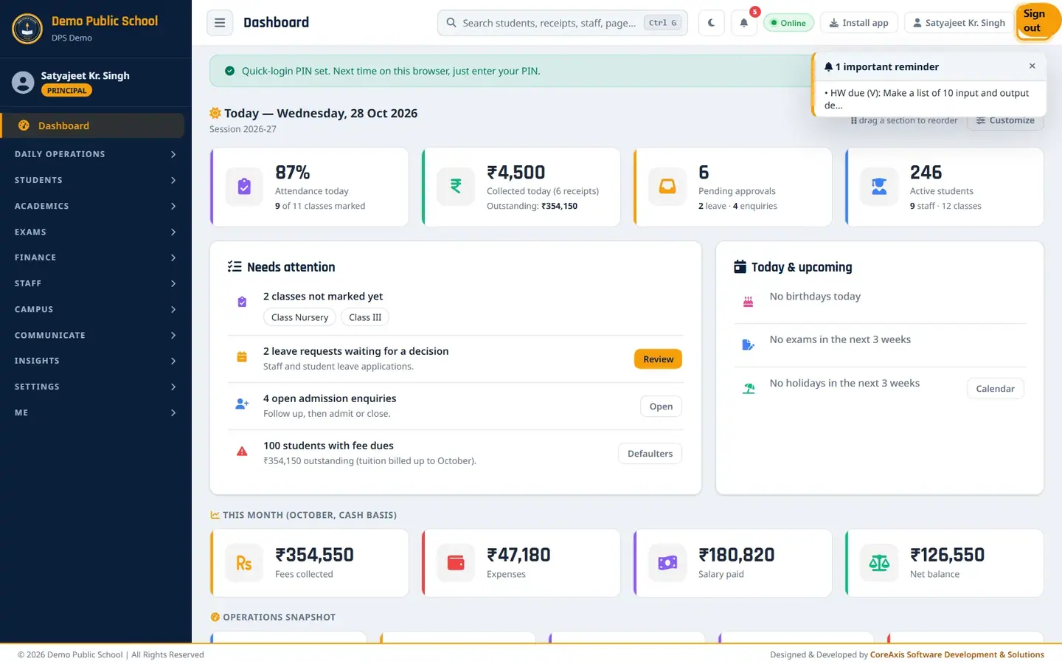Click the exams document icon
Viewport: 1062px width, 664px height.
coord(749,345)
